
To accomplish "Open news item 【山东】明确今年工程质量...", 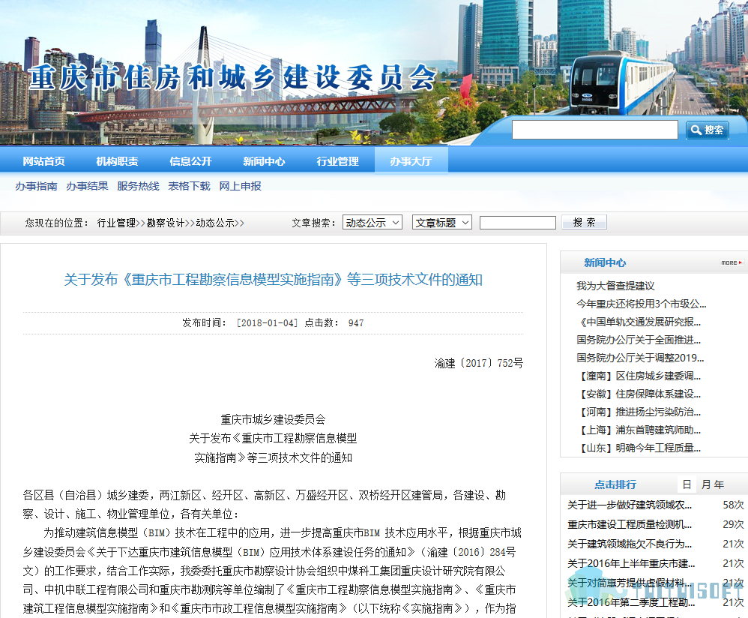I will 639,448.
